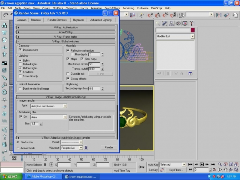
Task: Toggle Reflection/refraction checkbox
Action: tap(68, 50)
